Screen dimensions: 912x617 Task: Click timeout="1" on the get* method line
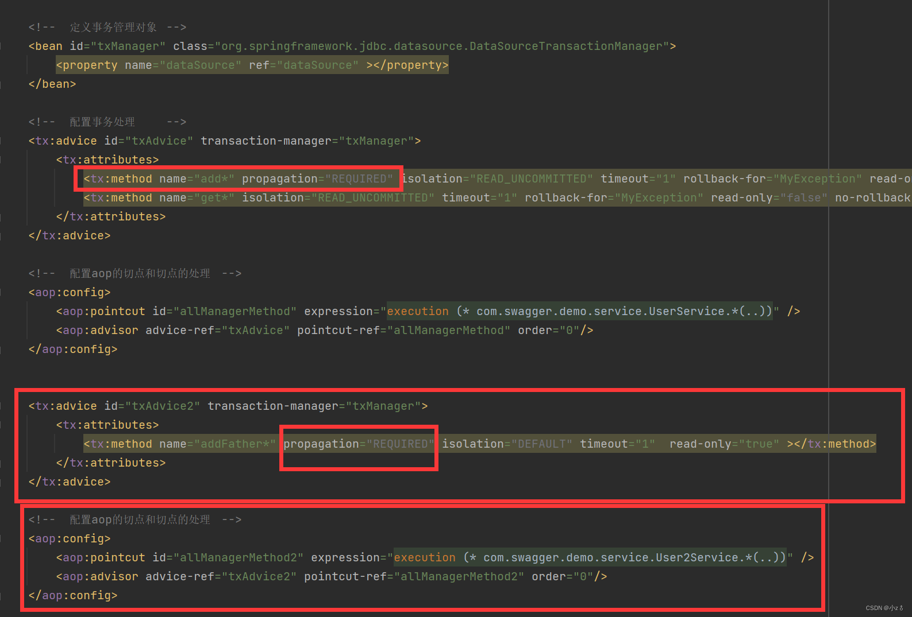click(x=479, y=197)
